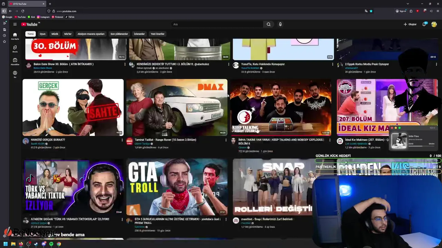
Task: Open more options for HANGİSİ GERÇEK BURAK
Action: coord(122,140)
